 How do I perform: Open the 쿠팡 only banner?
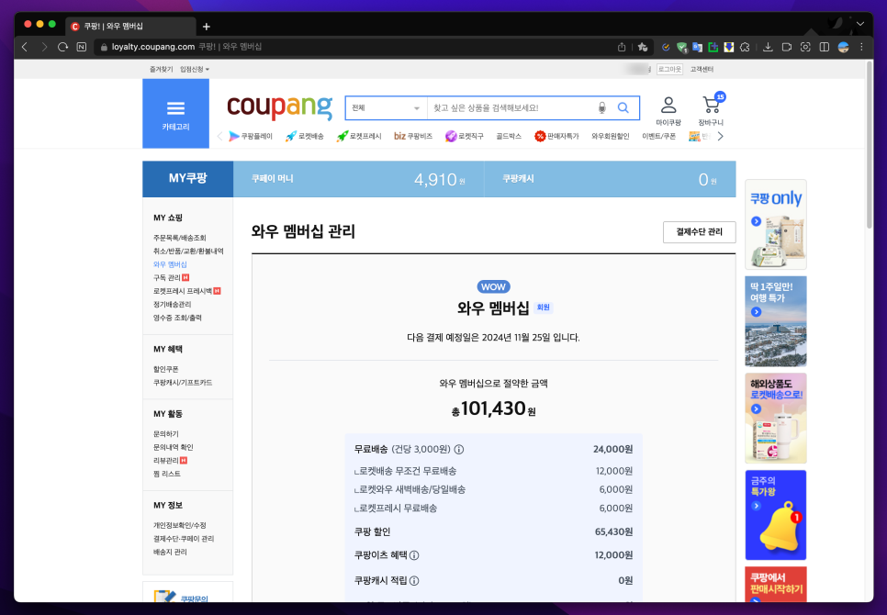click(x=776, y=224)
